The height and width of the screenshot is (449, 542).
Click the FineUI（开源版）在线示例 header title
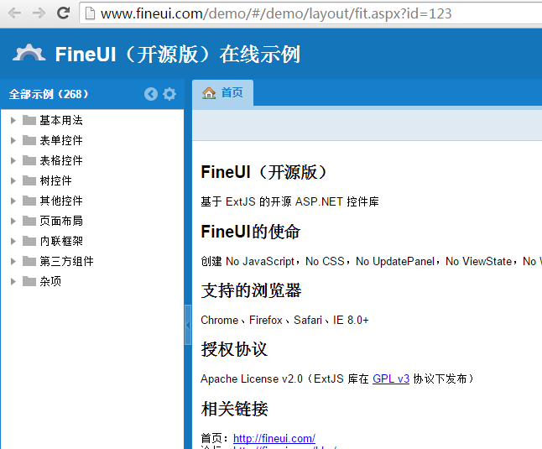pos(178,55)
